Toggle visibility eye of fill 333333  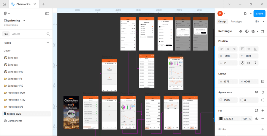click(x=257, y=119)
